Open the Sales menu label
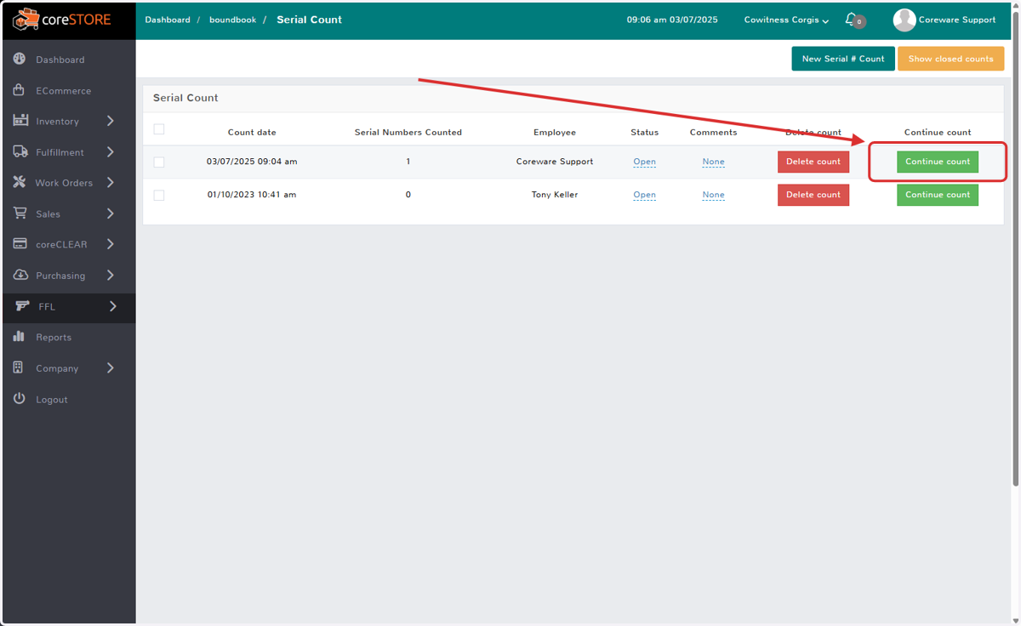This screenshot has width=1021, height=626. coord(48,214)
